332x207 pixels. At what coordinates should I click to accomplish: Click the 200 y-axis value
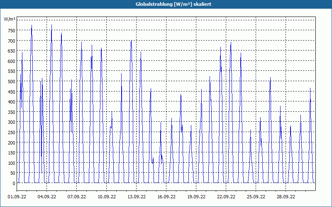pyautogui.click(x=12, y=143)
